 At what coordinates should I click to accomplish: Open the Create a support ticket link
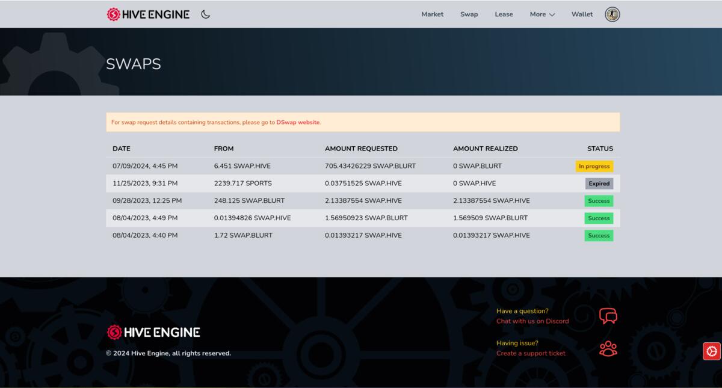click(531, 353)
